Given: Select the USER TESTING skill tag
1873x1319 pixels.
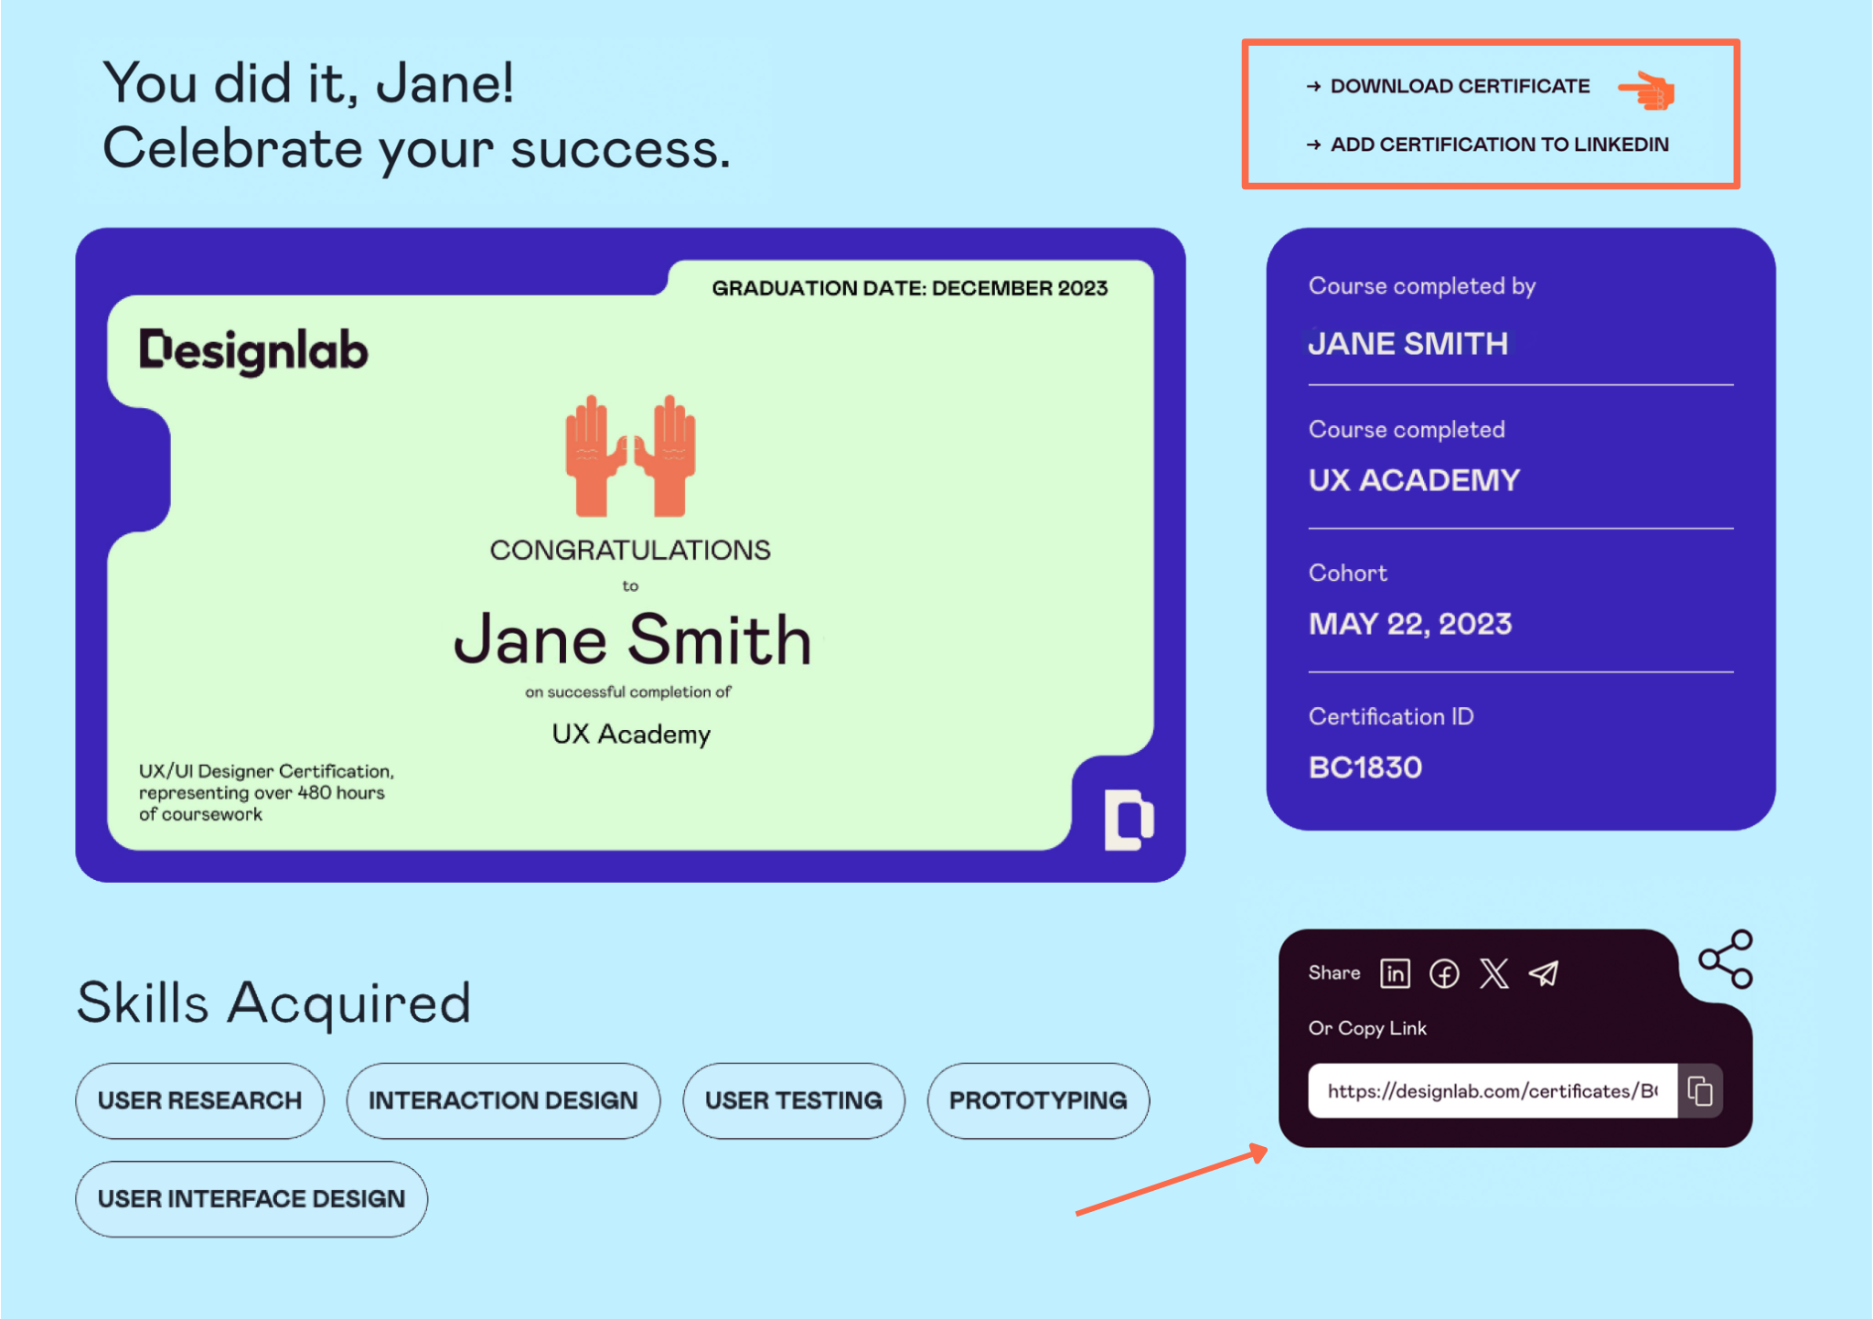Looking at the screenshot, I should (x=793, y=1101).
